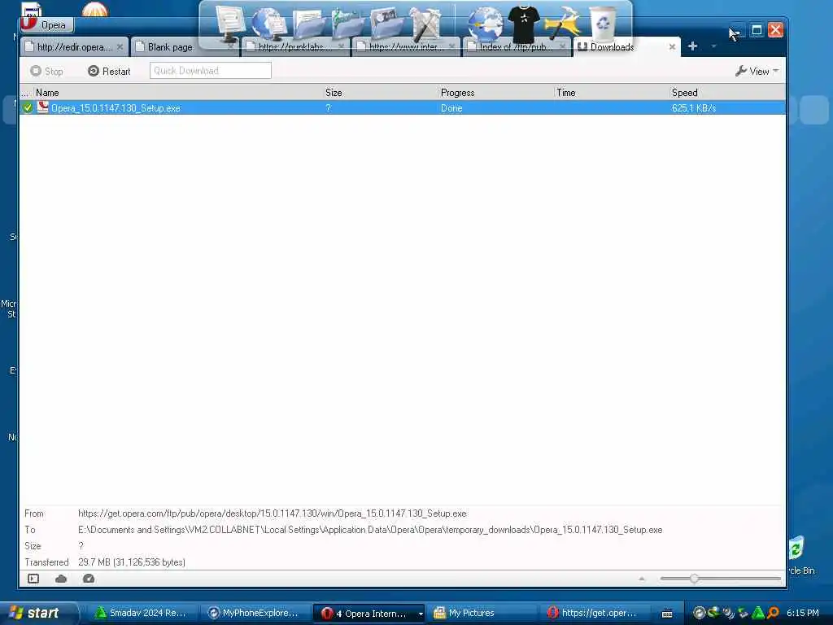Image resolution: width=833 pixels, height=625 pixels.
Task: Click the zoom slider handle
Action: [x=694, y=579]
